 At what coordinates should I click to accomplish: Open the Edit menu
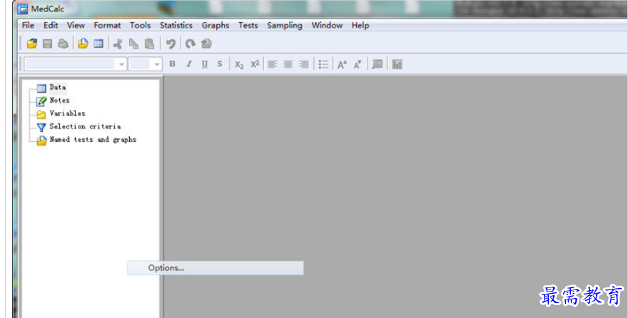[51, 25]
